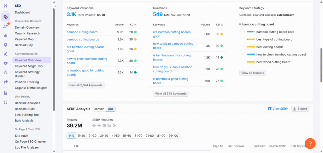This screenshot has height=153, width=323.
Task: Open the sparkle trends icon with red dot
Action: pos(6,26)
